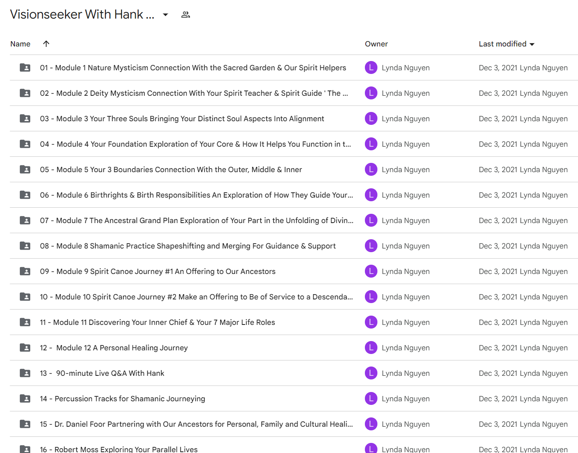The width and height of the screenshot is (578, 453).
Task: Click Dec 3, 2021 date in Dr. Daniel Foor row
Action: [498, 424]
